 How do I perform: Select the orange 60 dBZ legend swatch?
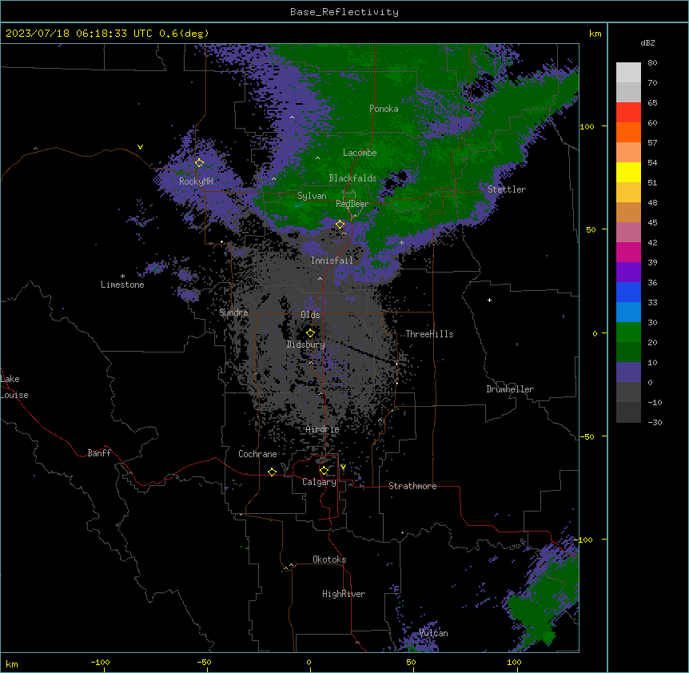[628, 132]
